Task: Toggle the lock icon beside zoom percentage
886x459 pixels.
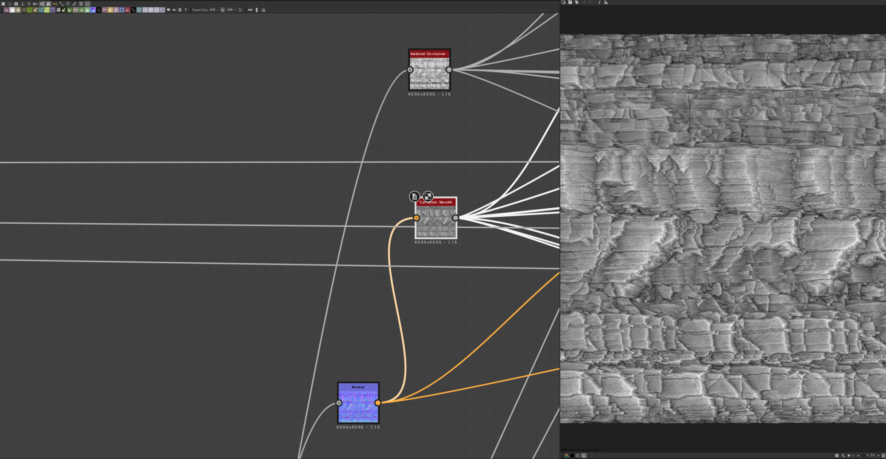Action: pyautogui.click(x=883, y=455)
